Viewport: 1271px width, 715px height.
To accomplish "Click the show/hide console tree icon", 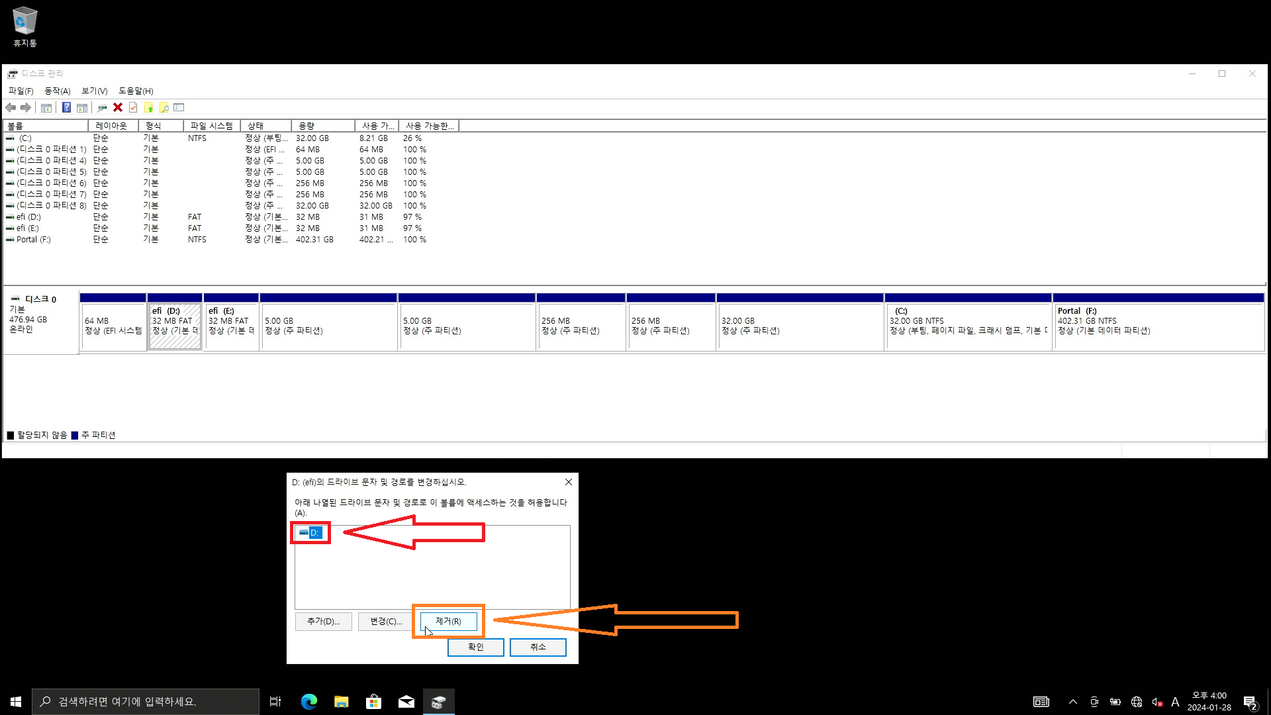I will coord(46,107).
